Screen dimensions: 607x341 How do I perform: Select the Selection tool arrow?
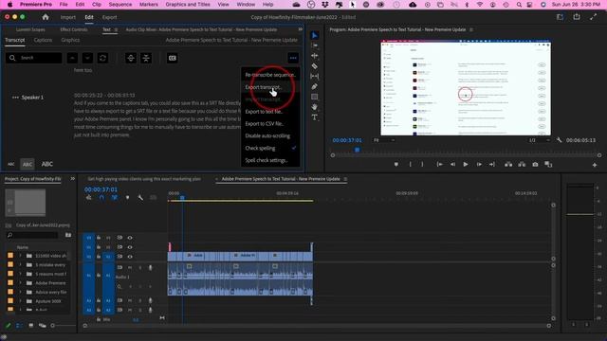coord(315,36)
